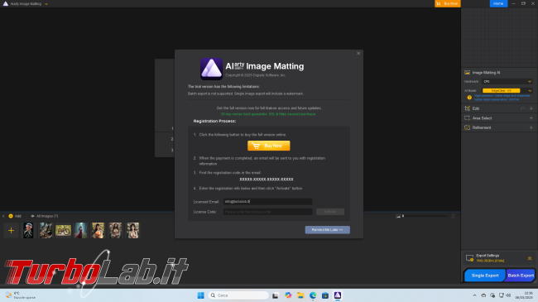Click the All Images (7) filter
Screen dimensions: 538x302
pyautogui.click(x=45, y=216)
